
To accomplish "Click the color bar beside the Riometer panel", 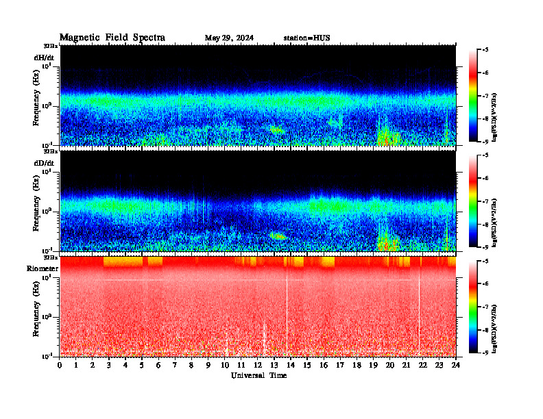I will (473, 307).
